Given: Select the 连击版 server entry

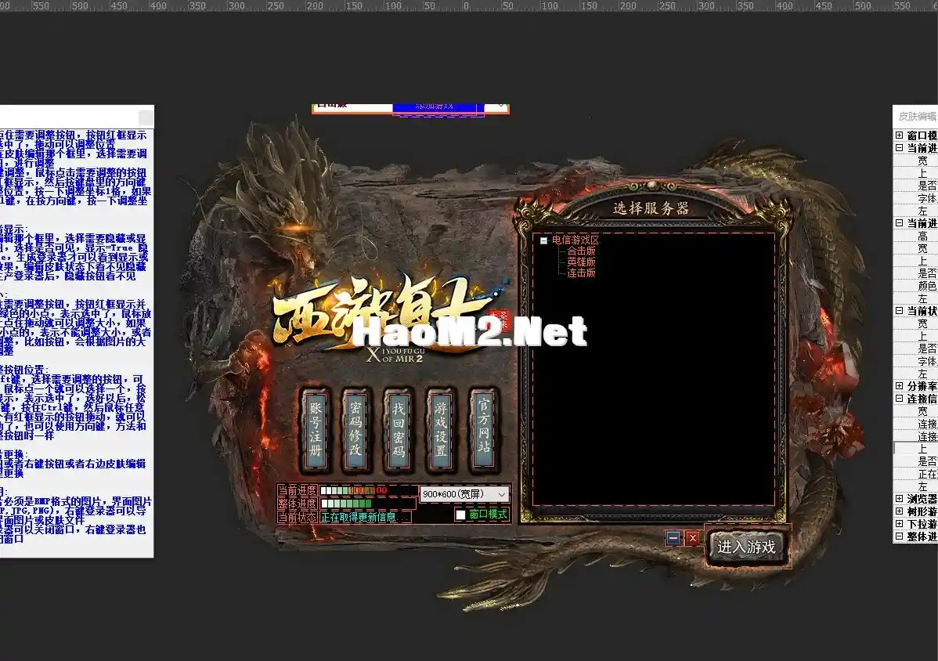Looking at the screenshot, I should point(582,273).
